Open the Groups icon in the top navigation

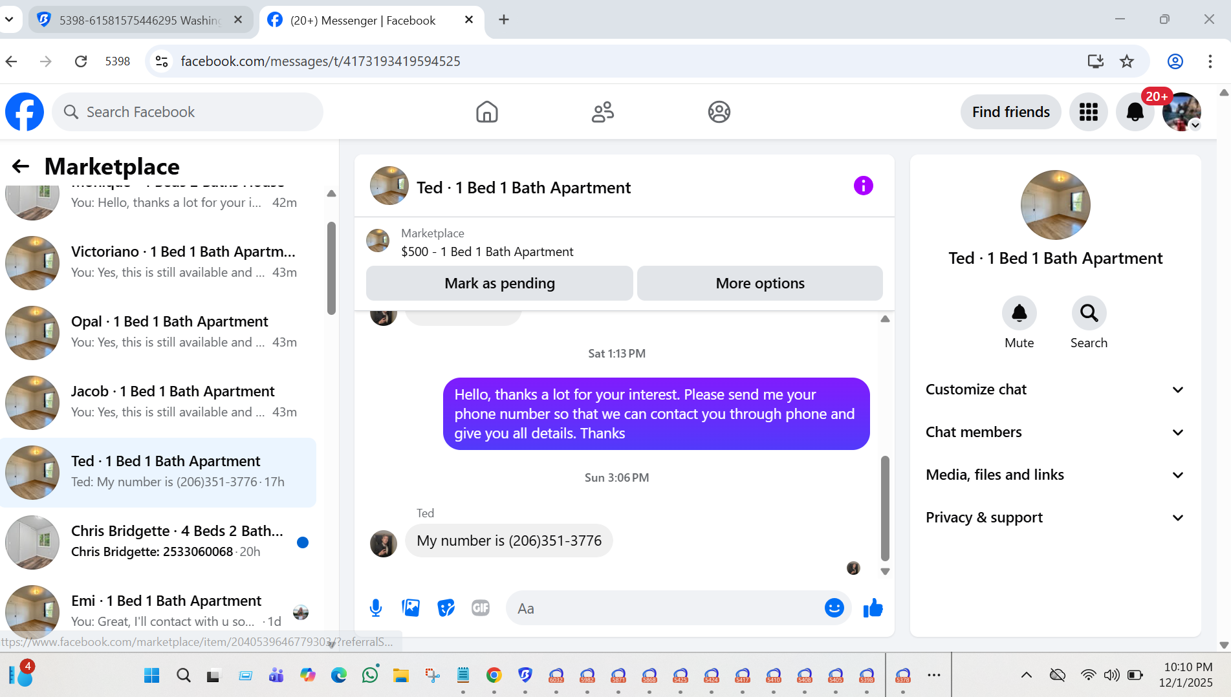pyautogui.click(x=719, y=112)
